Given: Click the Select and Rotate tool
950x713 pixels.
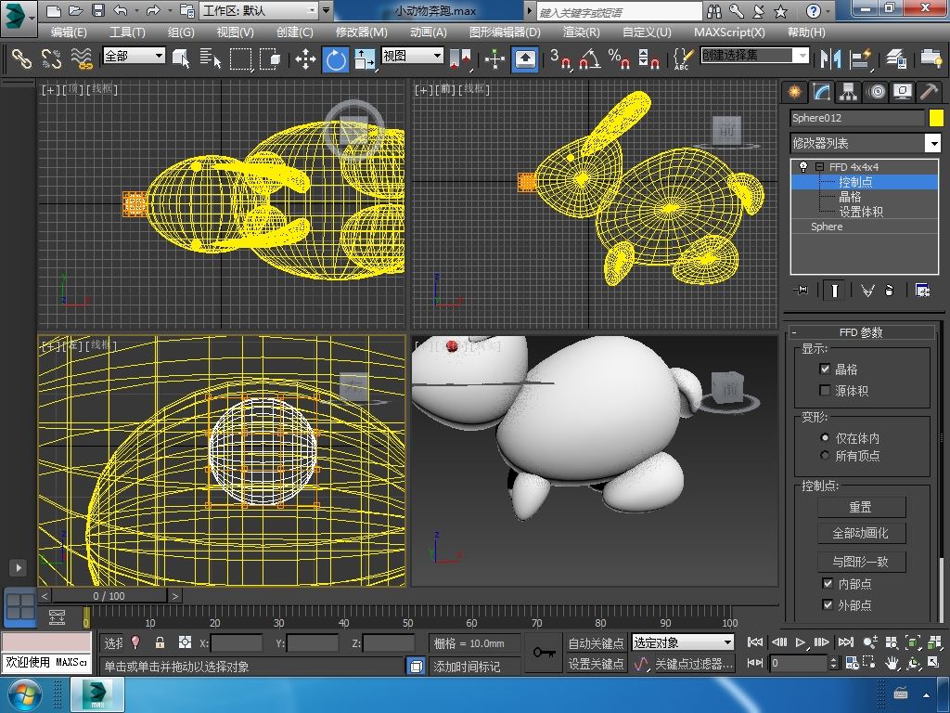Looking at the screenshot, I should tap(335, 59).
